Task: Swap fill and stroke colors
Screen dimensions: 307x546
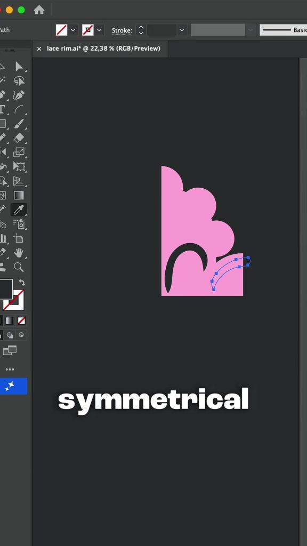Action: [x=21, y=282]
